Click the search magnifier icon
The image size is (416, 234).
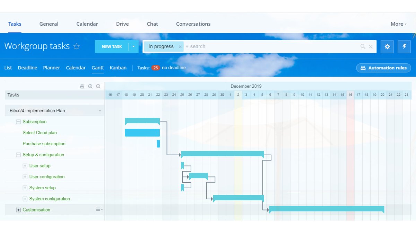point(363,46)
